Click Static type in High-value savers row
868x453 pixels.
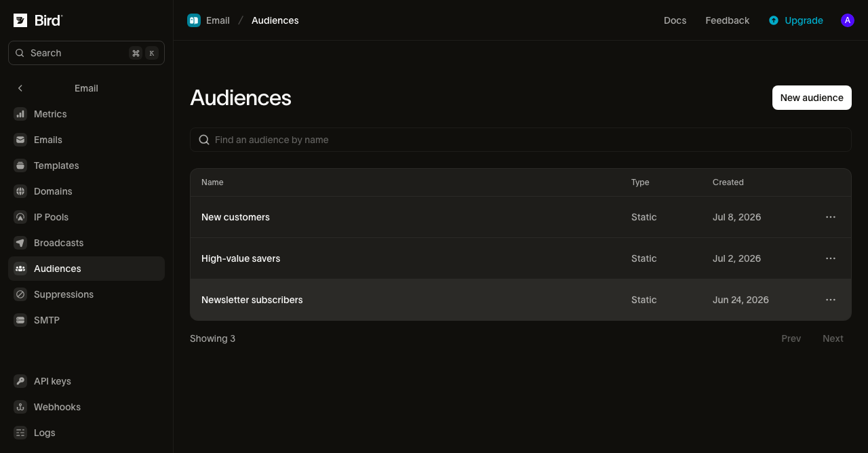[644, 258]
